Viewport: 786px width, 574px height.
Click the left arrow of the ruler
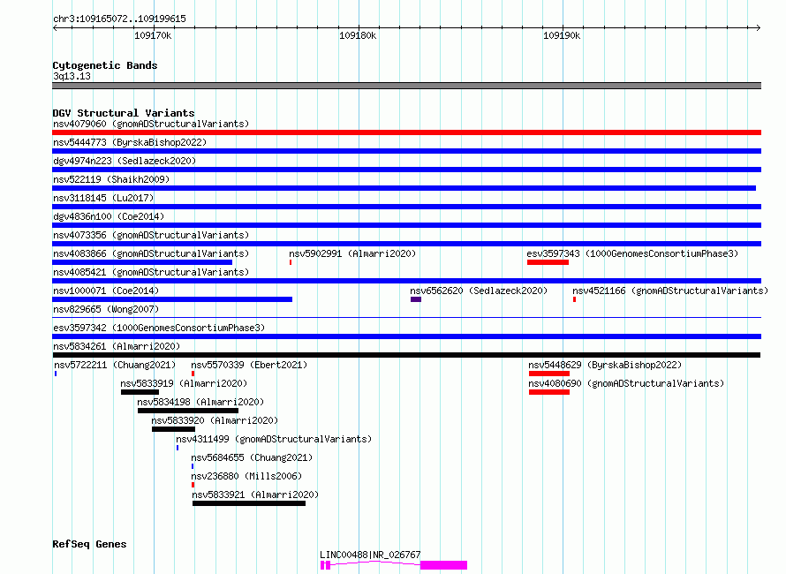point(55,27)
